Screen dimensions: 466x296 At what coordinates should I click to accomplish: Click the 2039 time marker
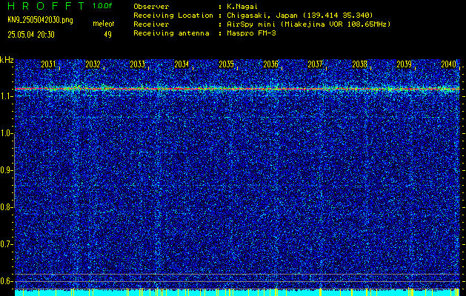pyautogui.click(x=405, y=64)
